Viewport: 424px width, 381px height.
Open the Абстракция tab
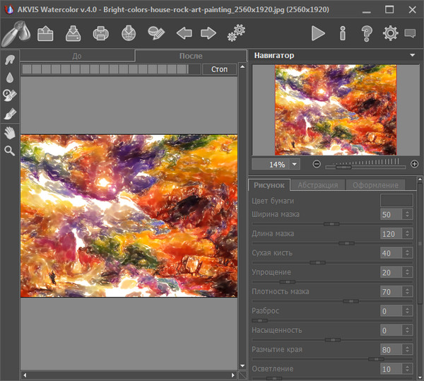(317, 184)
